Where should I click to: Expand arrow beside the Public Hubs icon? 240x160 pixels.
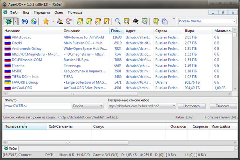click(15, 21)
